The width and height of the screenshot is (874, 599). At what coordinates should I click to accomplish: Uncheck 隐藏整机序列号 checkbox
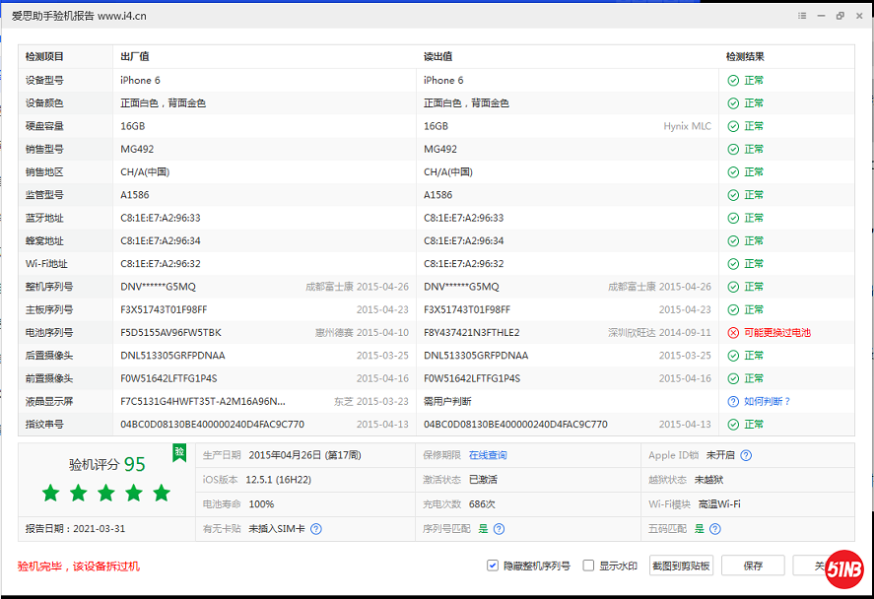click(x=493, y=566)
